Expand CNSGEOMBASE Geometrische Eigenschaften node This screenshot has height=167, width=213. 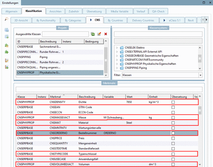pos(117,56)
